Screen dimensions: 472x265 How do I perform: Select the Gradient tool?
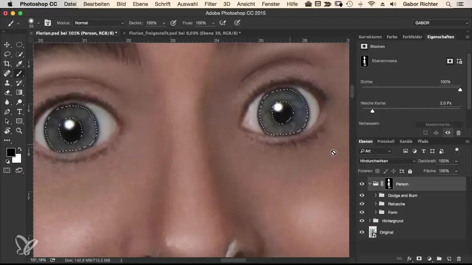(x=19, y=92)
